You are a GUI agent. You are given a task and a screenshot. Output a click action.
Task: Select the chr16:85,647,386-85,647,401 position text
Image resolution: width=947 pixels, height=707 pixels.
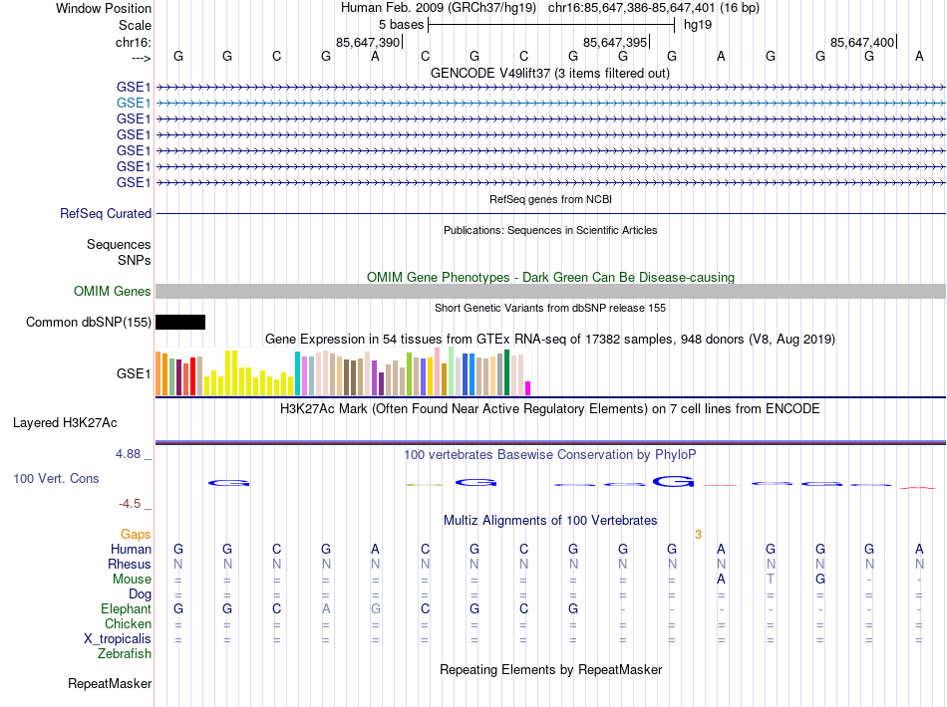click(632, 8)
